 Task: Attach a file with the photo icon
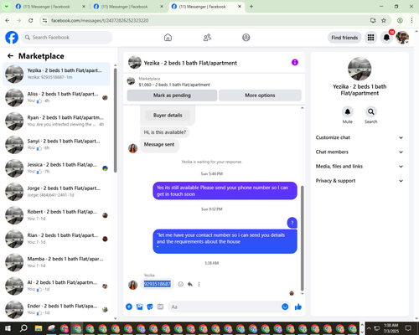point(139,307)
